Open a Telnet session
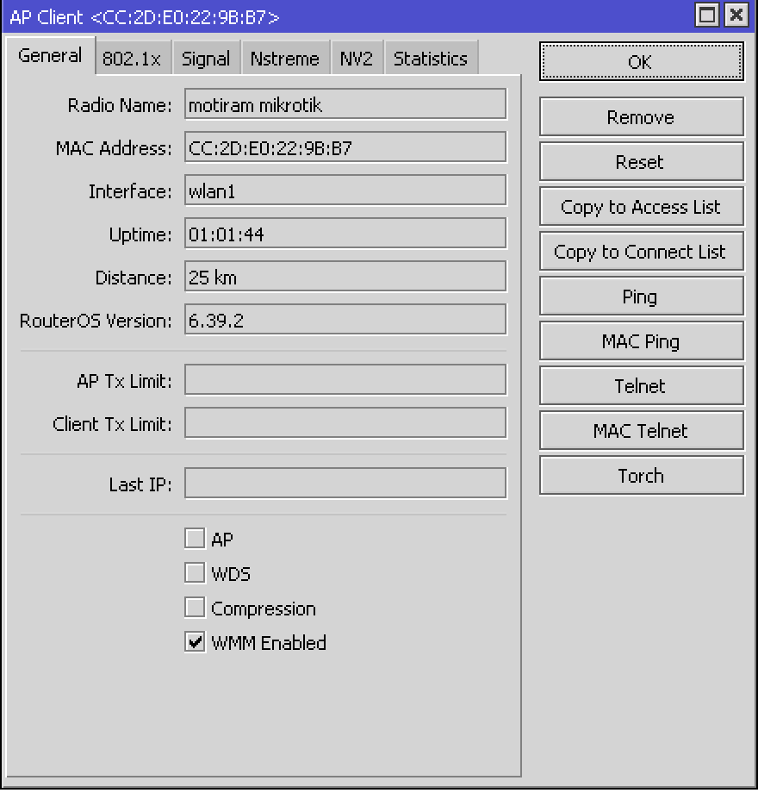Viewport: 758px width, 793px height. tap(641, 385)
